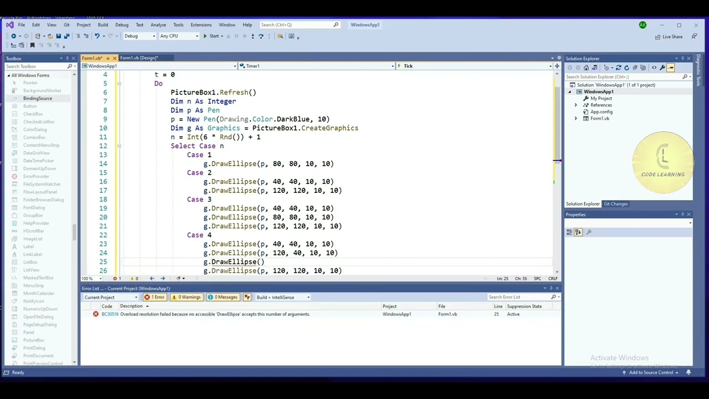This screenshot has height=399, width=709.
Task: Toggle the 0 Messages filter button
Action: click(x=223, y=297)
